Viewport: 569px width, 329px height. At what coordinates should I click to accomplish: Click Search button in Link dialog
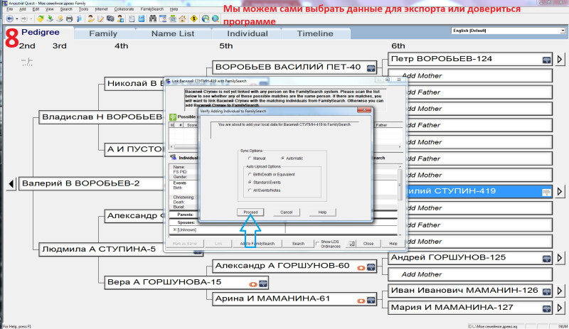click(x=298, y=244)
